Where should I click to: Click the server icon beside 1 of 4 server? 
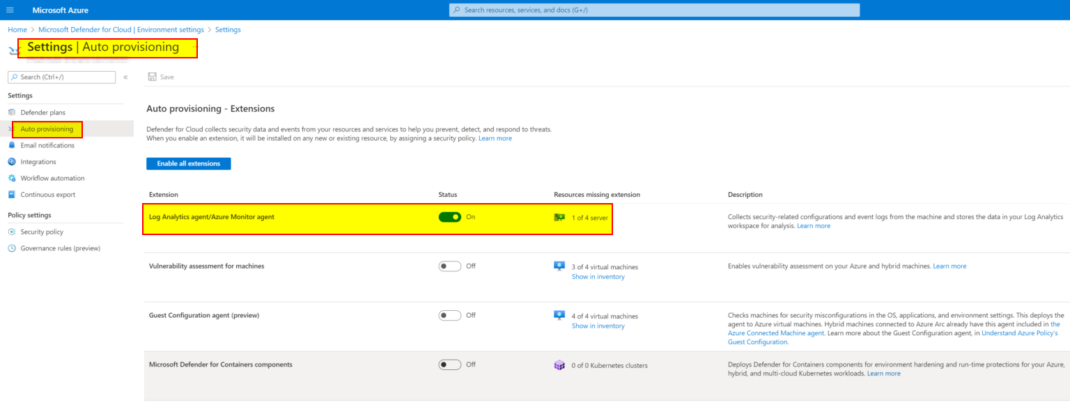tap(559, 217)
